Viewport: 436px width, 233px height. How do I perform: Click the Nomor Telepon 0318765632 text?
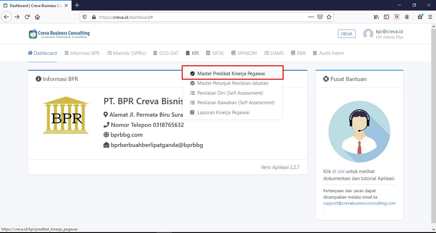tap(147, 125)
